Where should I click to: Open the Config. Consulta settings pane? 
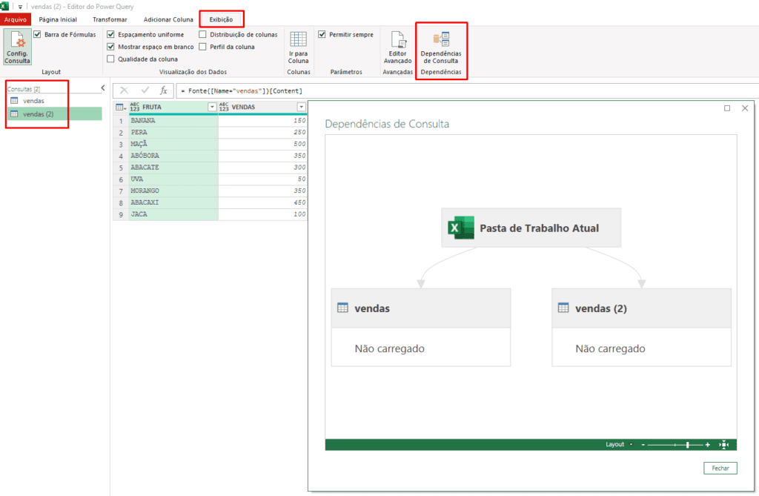(18, 47)
